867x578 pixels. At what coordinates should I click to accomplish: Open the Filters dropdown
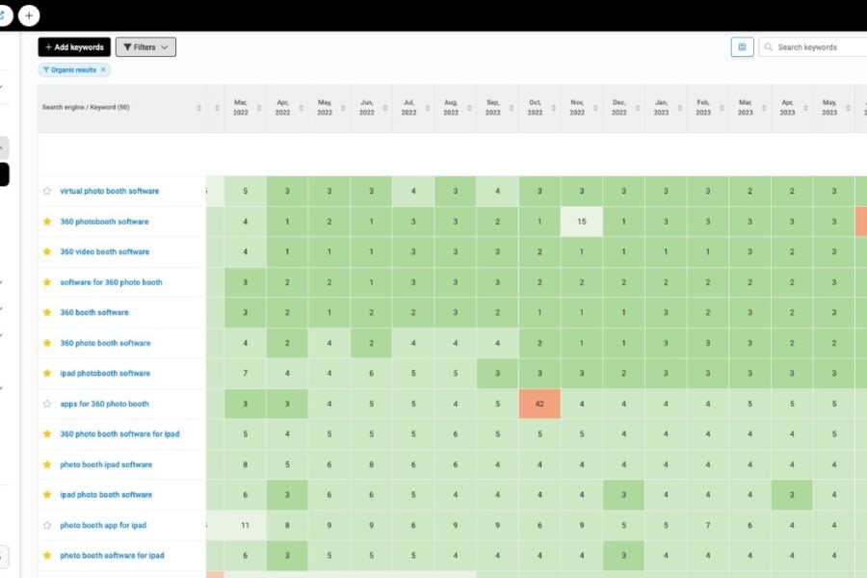pos(145,47)
